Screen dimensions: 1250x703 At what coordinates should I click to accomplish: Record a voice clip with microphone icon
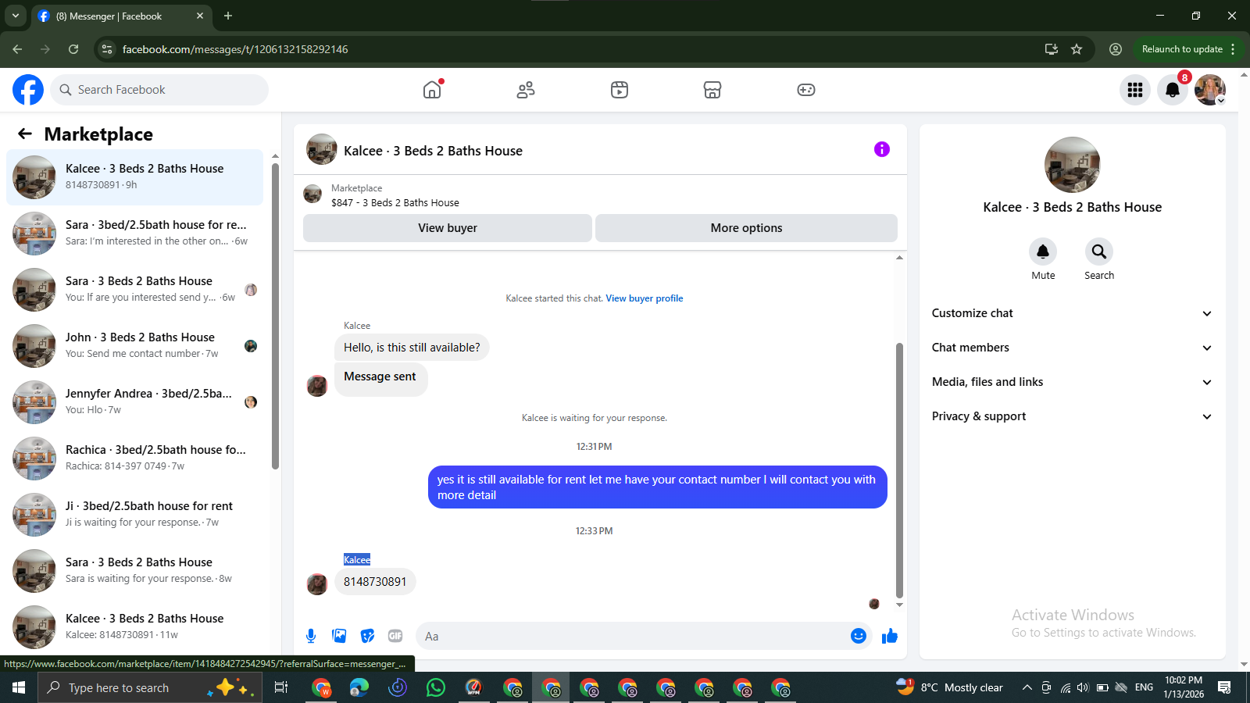point(311,636)
